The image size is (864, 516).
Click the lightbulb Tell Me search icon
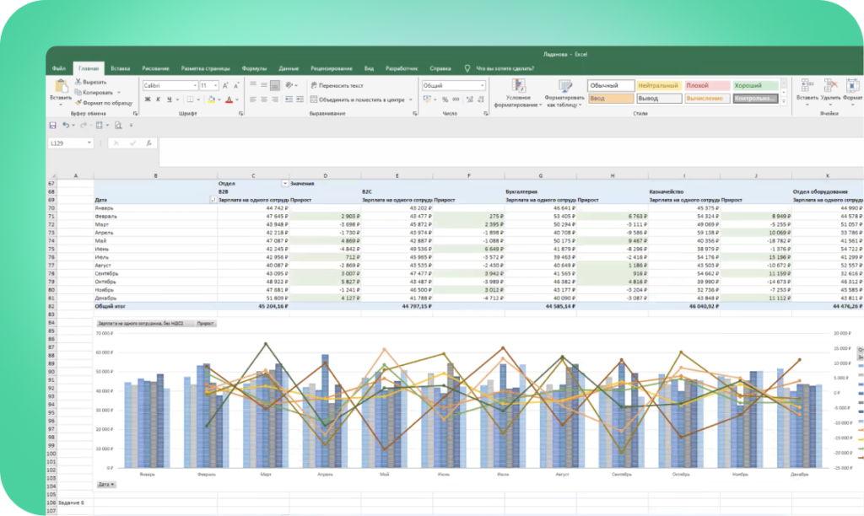click(x=467, y=68)
